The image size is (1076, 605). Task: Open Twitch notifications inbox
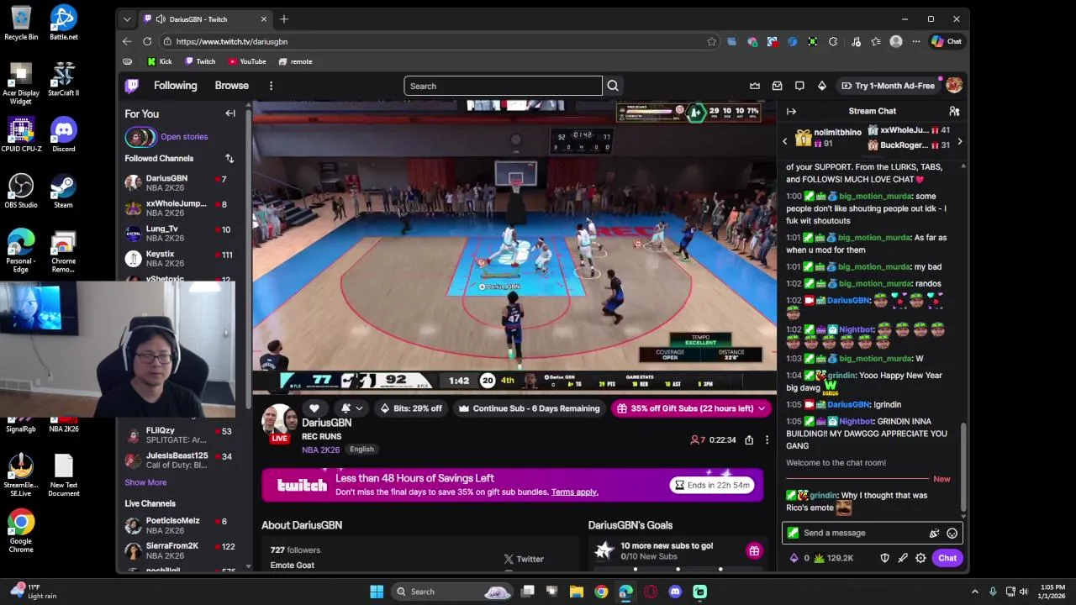click(x=777, y=86)
